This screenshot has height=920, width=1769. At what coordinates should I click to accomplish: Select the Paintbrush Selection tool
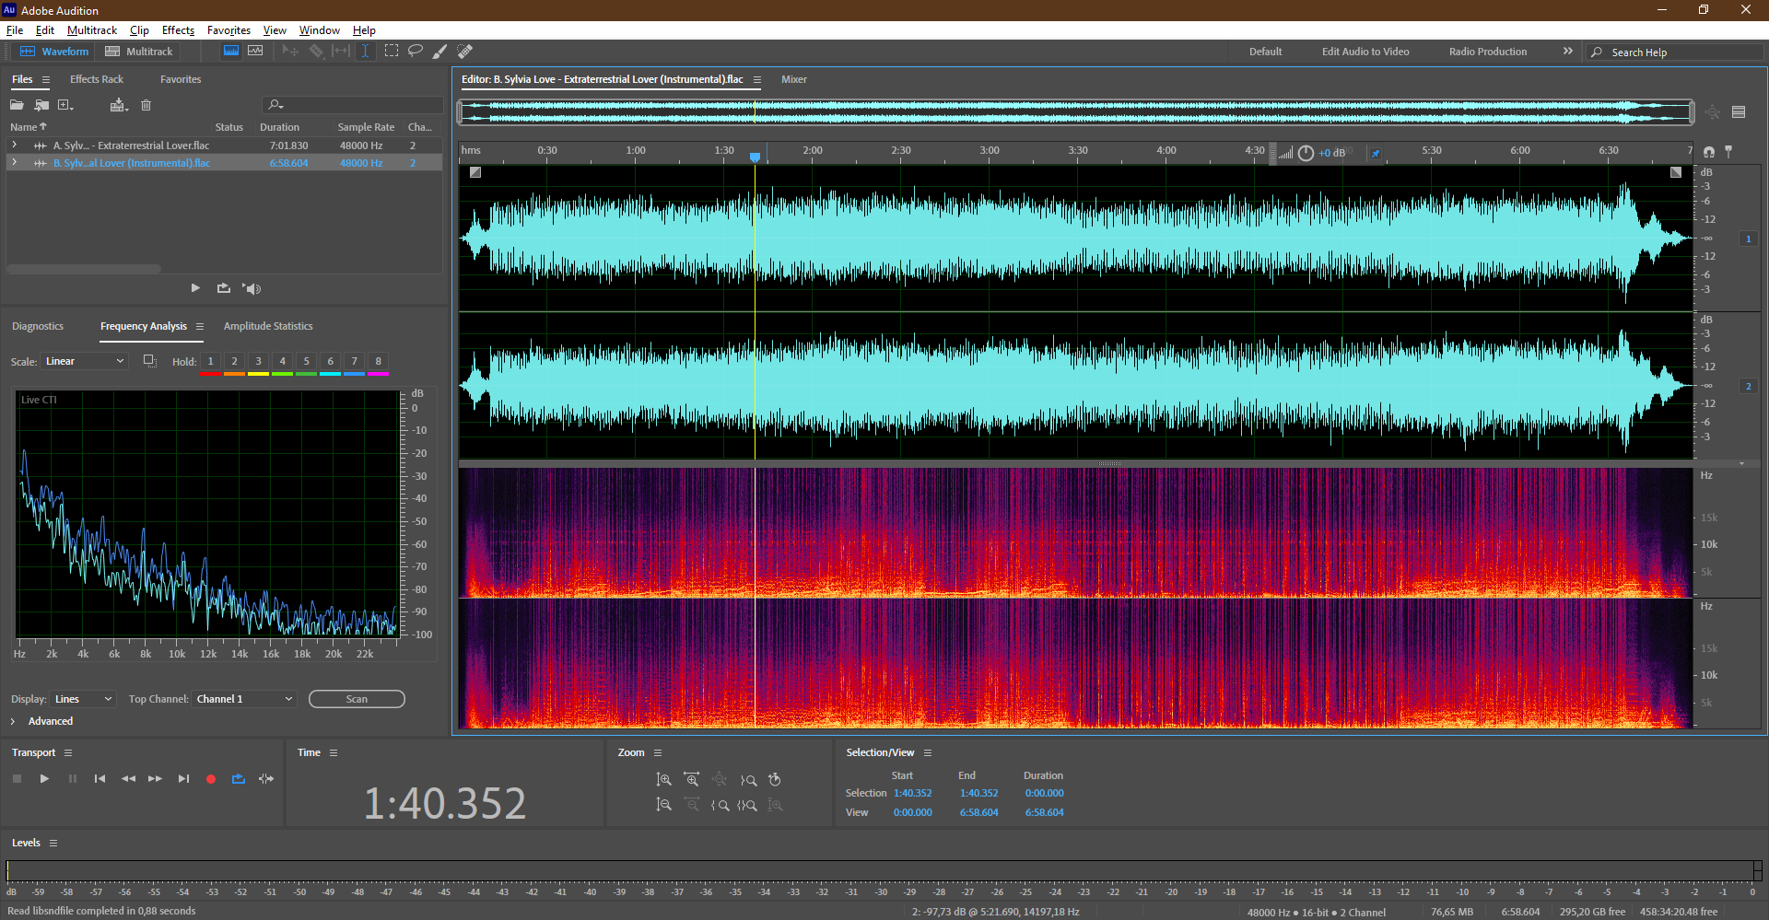pyautogui.click(x=440, y=52)
